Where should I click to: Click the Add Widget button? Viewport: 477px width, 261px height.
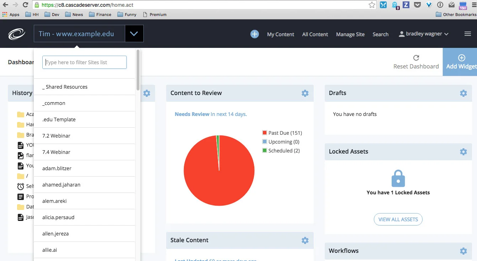click(460, 62)
